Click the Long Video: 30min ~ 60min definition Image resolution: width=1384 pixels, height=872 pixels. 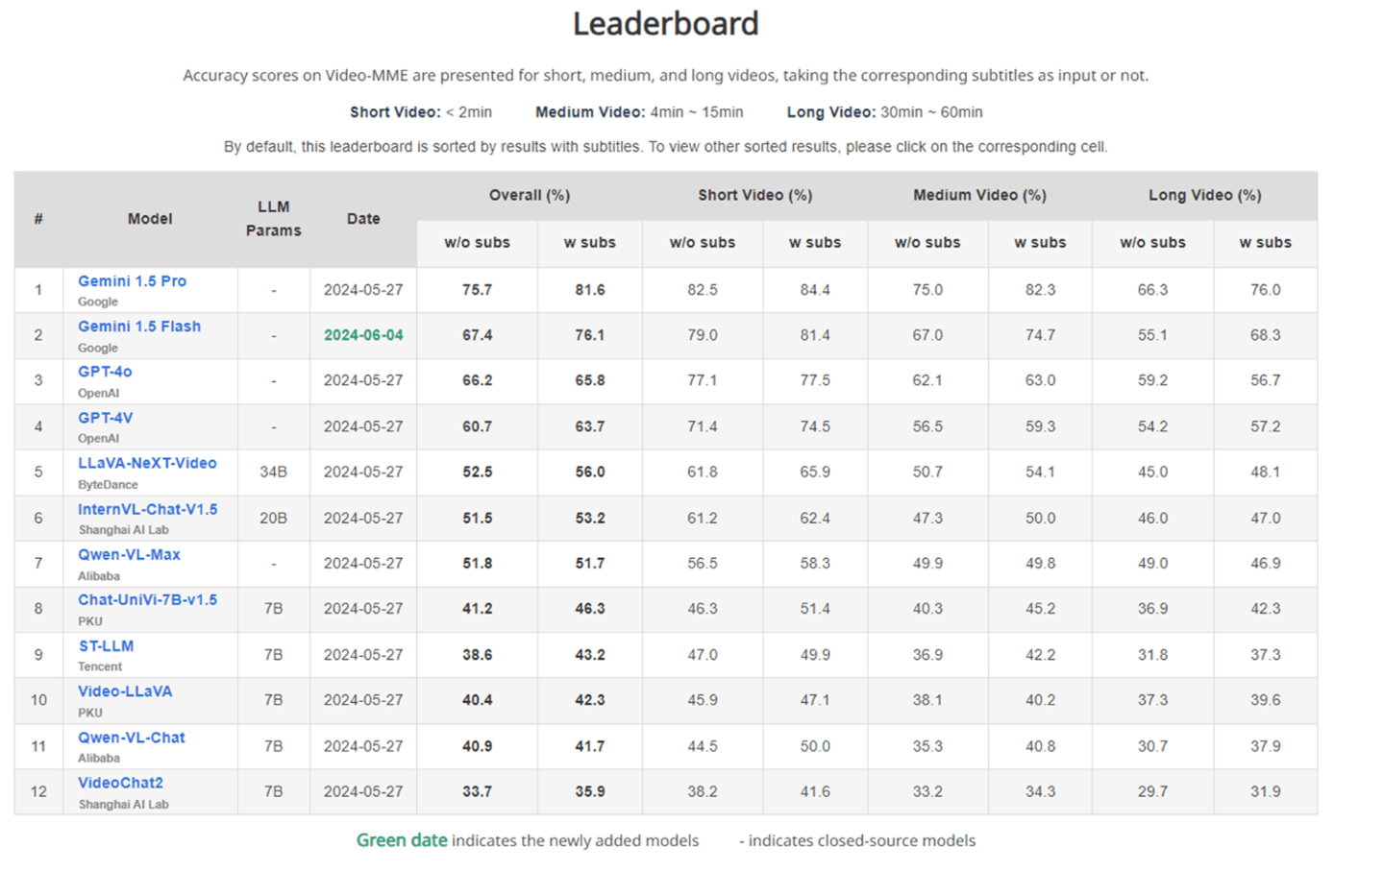884,112
